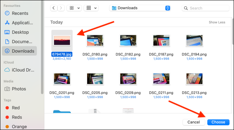Click the Choose button
Viewport: 234px width, 130px height.
point(218,122)
